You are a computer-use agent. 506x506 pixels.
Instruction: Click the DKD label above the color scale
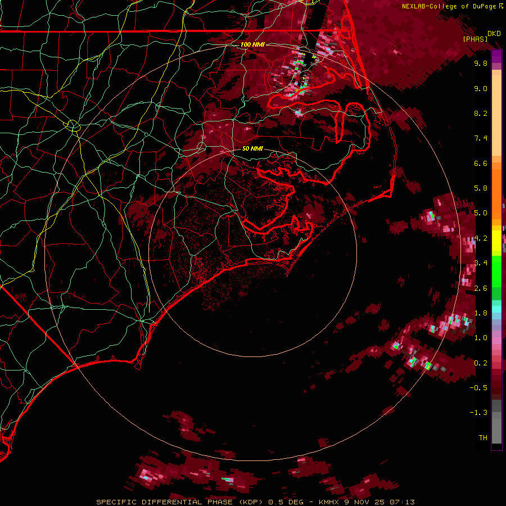tap(494, 34)
